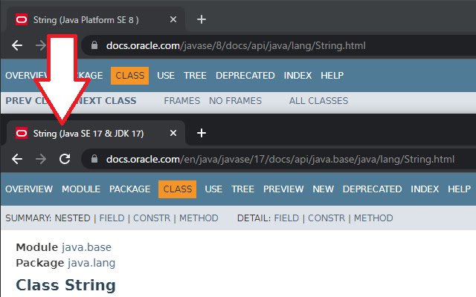This screenshot has width=476, height=297.
Task: Open a new tab beside Java SE 8 tab
Action: [202, 20]
